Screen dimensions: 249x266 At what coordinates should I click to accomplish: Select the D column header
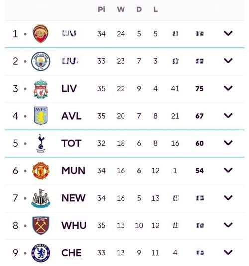[x=139, y=9]
